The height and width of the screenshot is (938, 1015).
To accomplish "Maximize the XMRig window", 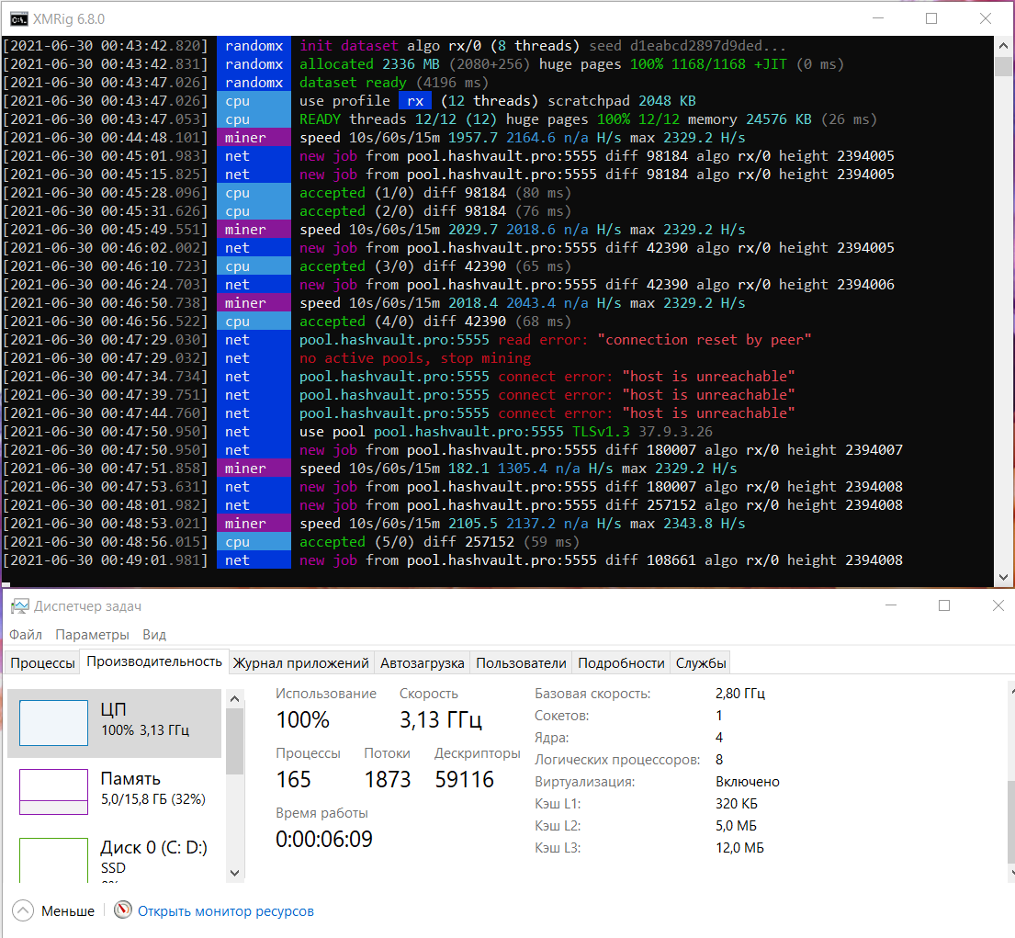I will 930,18.
